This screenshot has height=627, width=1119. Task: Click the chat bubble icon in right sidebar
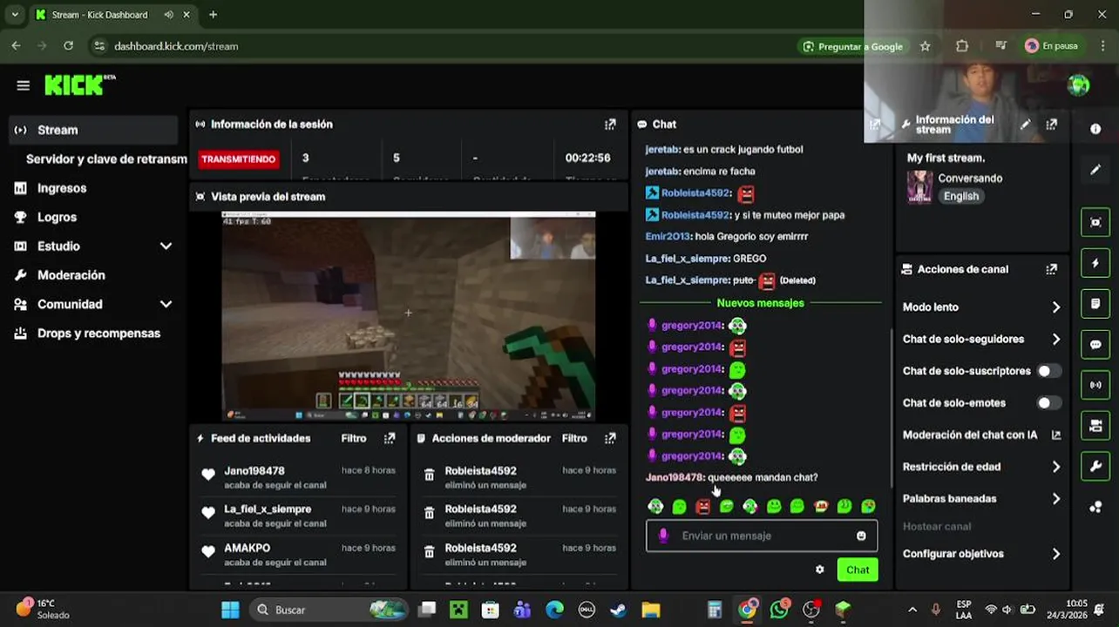coord(1095,345)
